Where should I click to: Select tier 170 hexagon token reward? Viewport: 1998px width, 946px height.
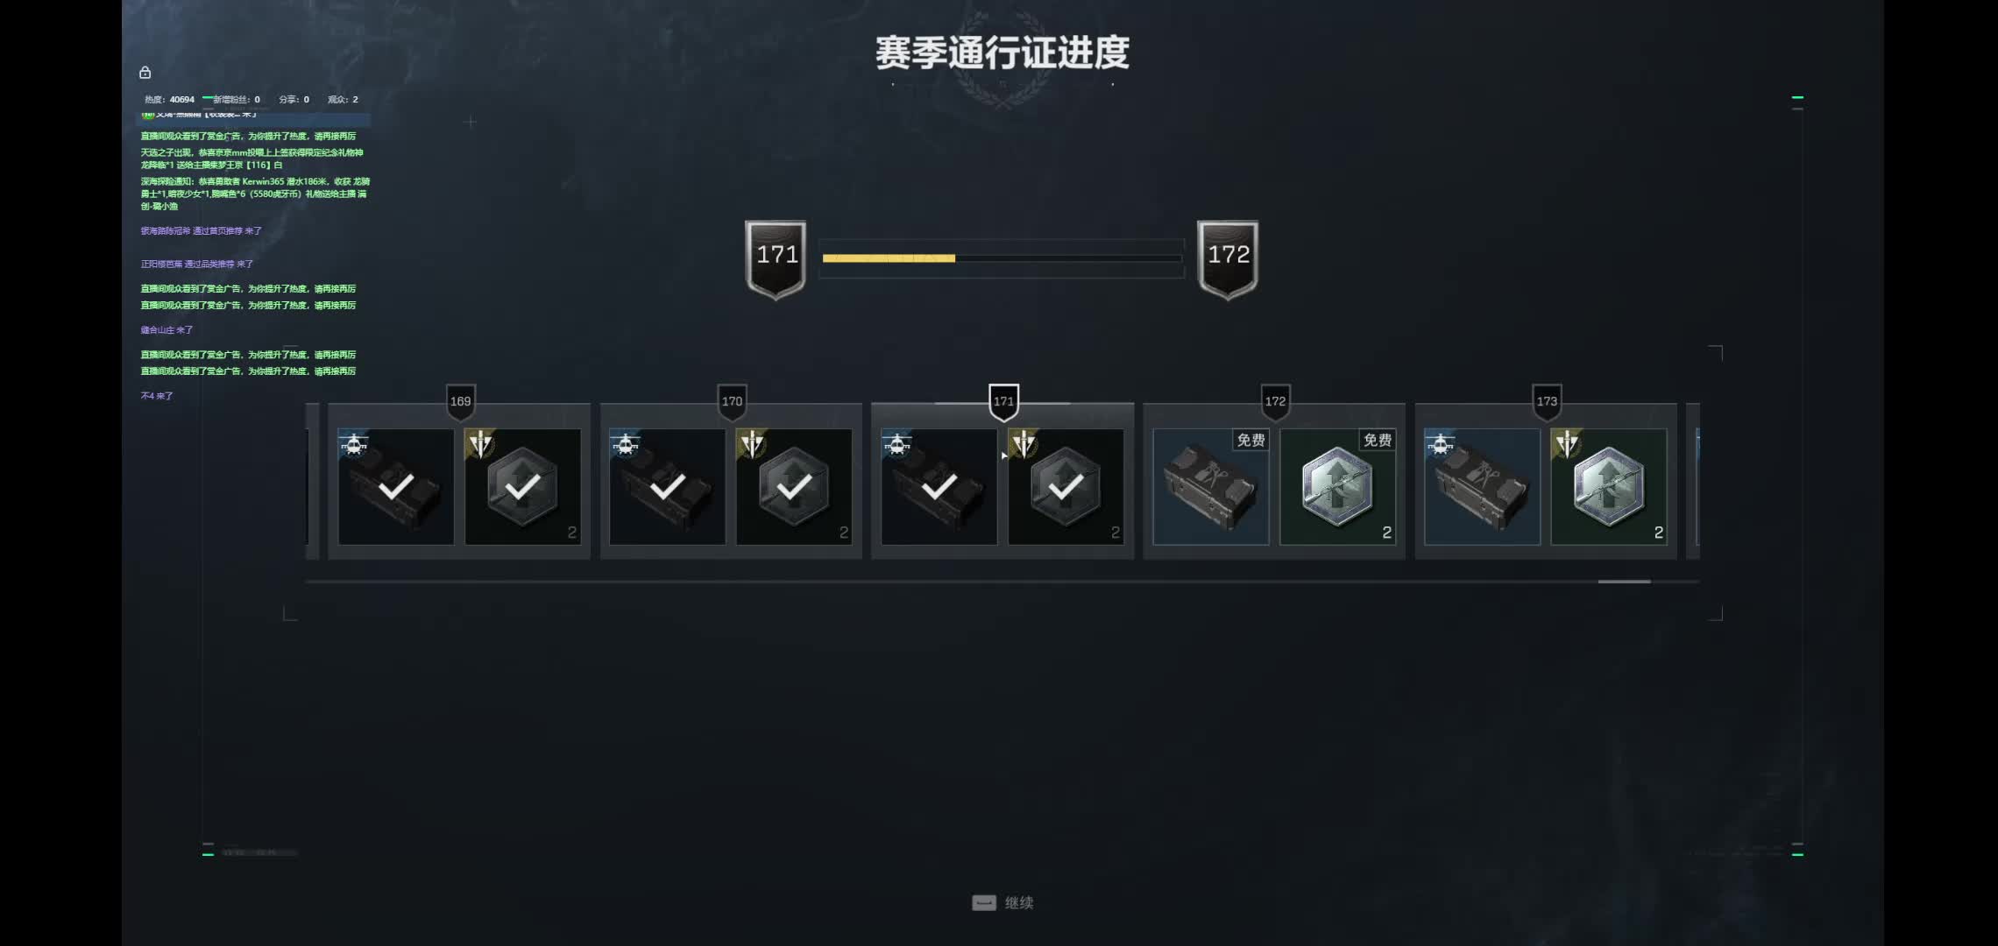pos(794,487)
